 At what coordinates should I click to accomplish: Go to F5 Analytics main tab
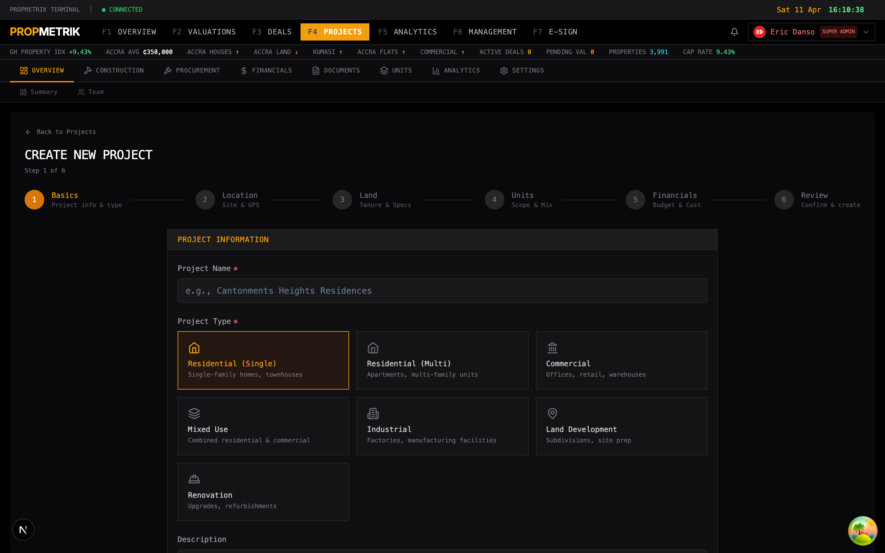click(407, 32)
